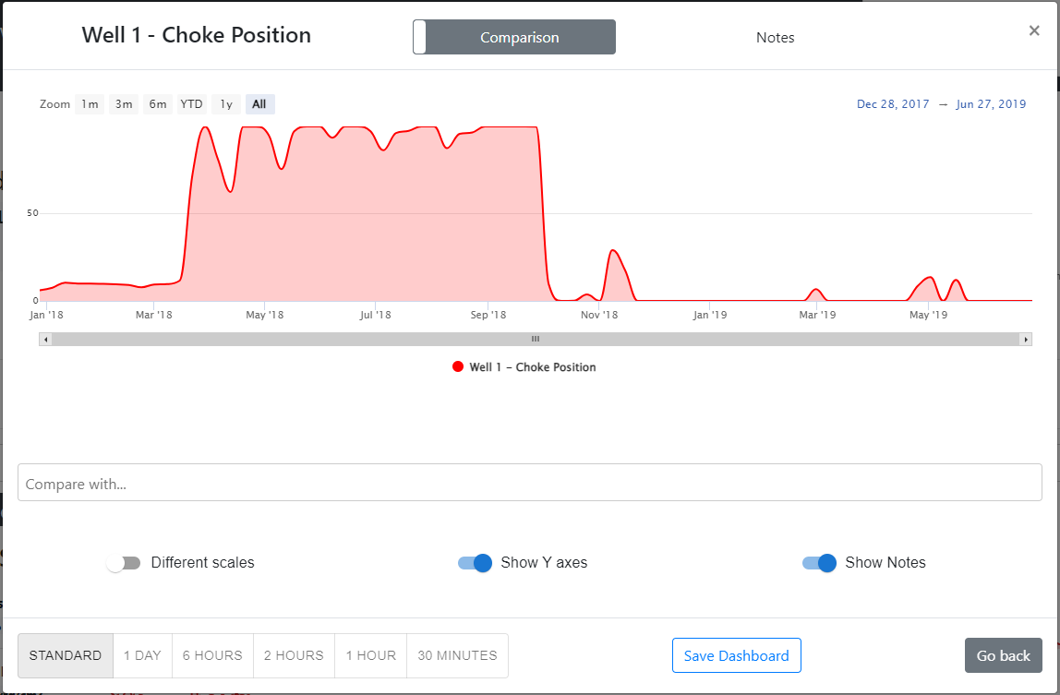Select the 1 DAY interval

(142, 656)
